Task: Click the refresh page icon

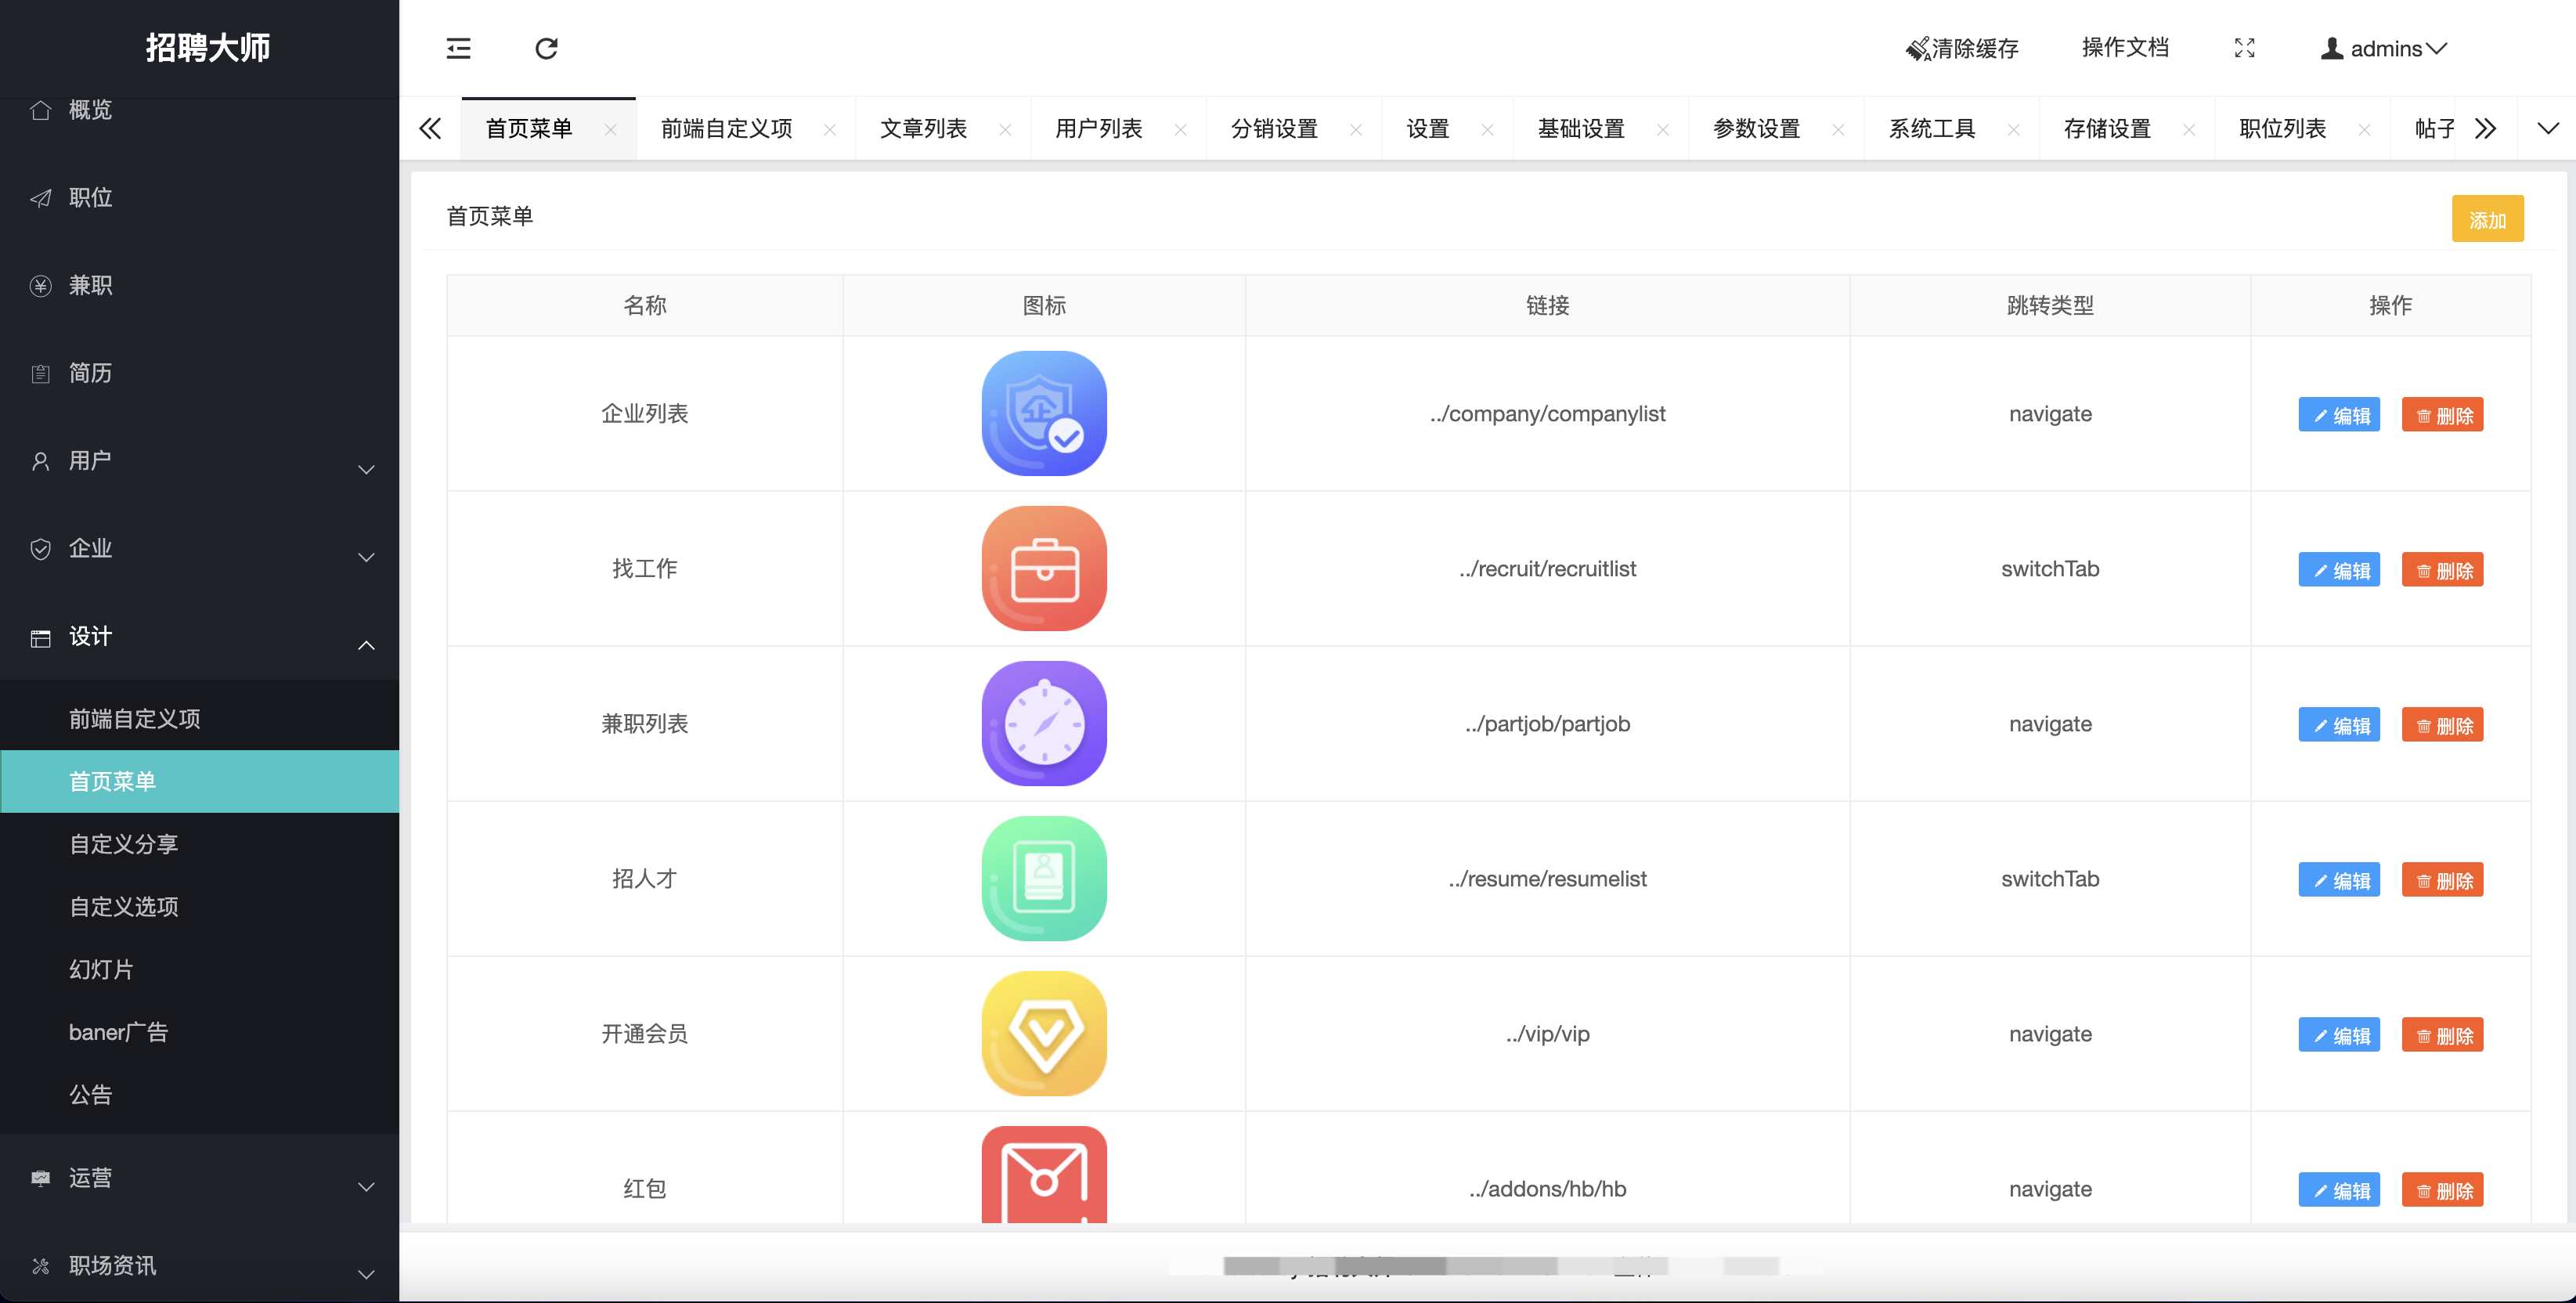Action: point(546,48)
